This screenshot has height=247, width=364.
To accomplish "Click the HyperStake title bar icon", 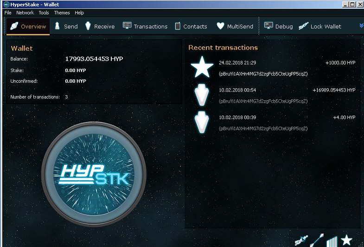I will 6,5.
